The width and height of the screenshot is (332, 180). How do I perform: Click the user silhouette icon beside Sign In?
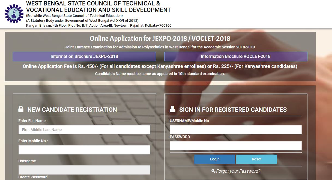coord(172,109)
